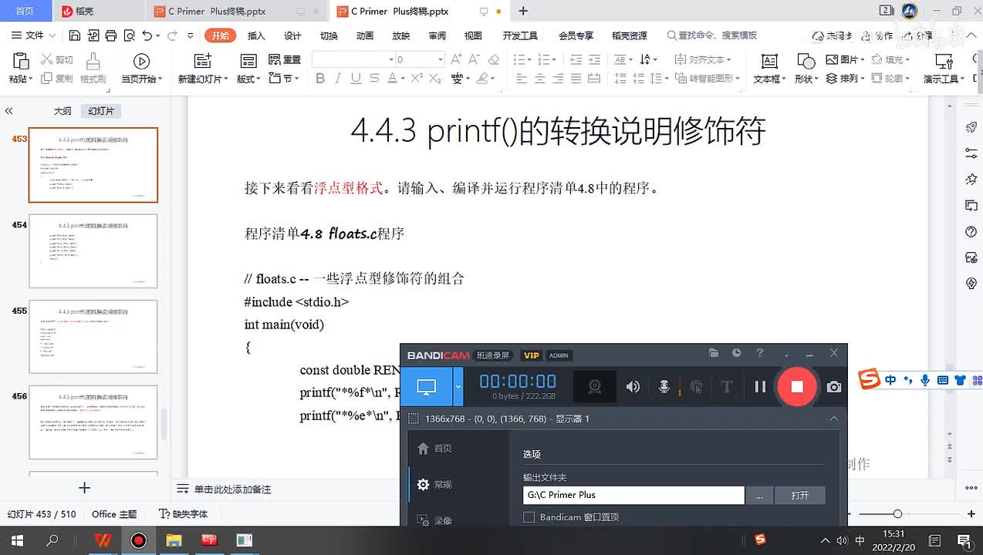Viewport: 983px width, 555px height.
Task: Expand the font size combo box
Action: (441, 59)
